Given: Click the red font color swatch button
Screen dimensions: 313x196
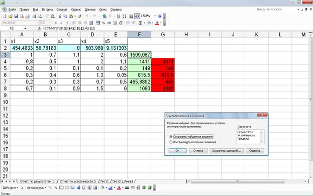Looking at the screenshot, I should click(157, 23).
